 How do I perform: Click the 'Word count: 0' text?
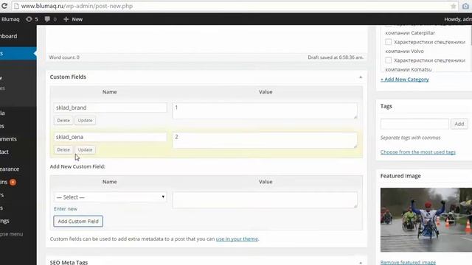pyautogui.click(x=64, y=57)
